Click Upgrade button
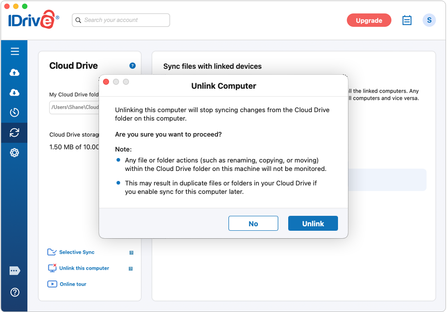The width and height of the screenshot is (447, 312). tap(369, 20)
